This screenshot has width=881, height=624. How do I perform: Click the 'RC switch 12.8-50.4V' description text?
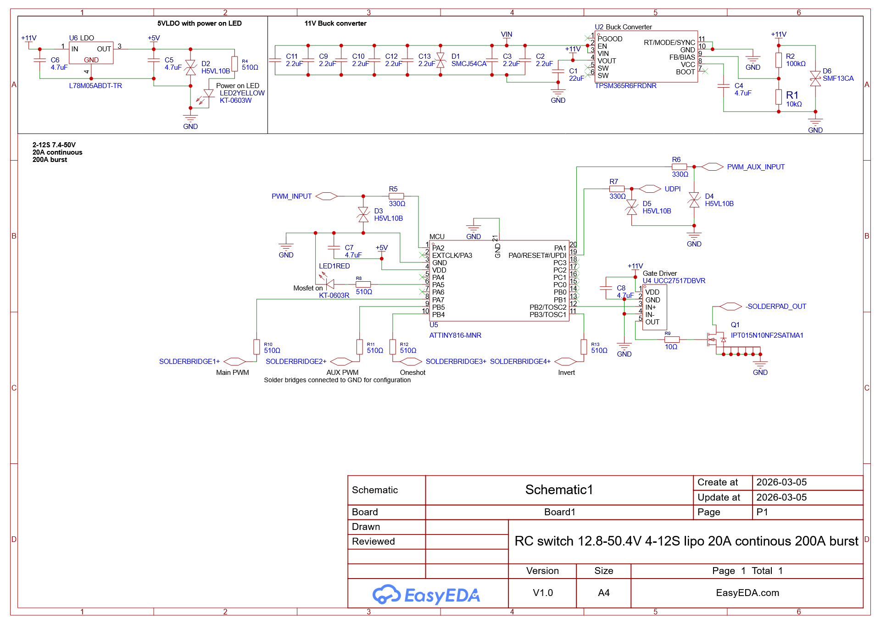[686, 541]
